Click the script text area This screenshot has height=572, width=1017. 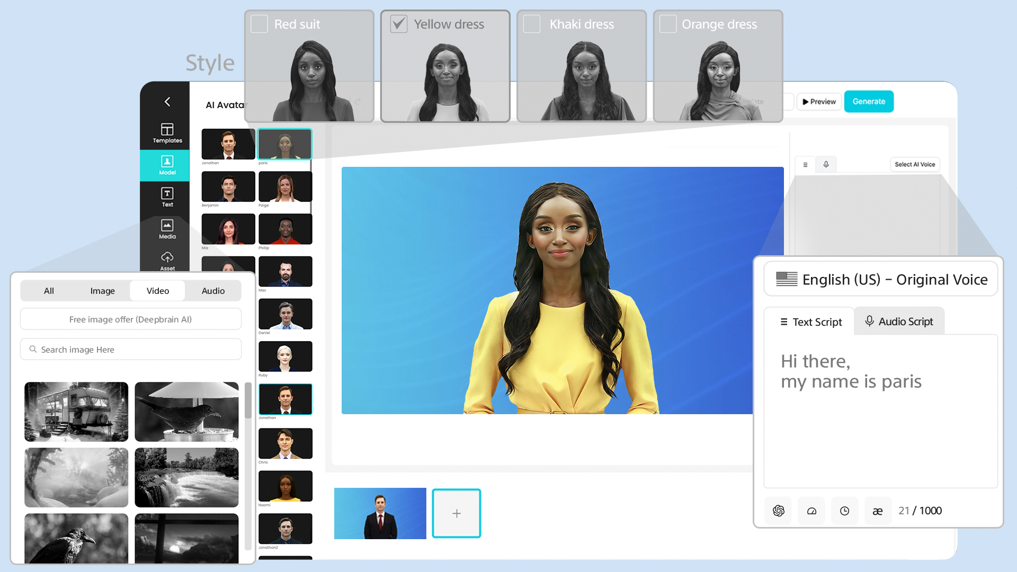880,411
